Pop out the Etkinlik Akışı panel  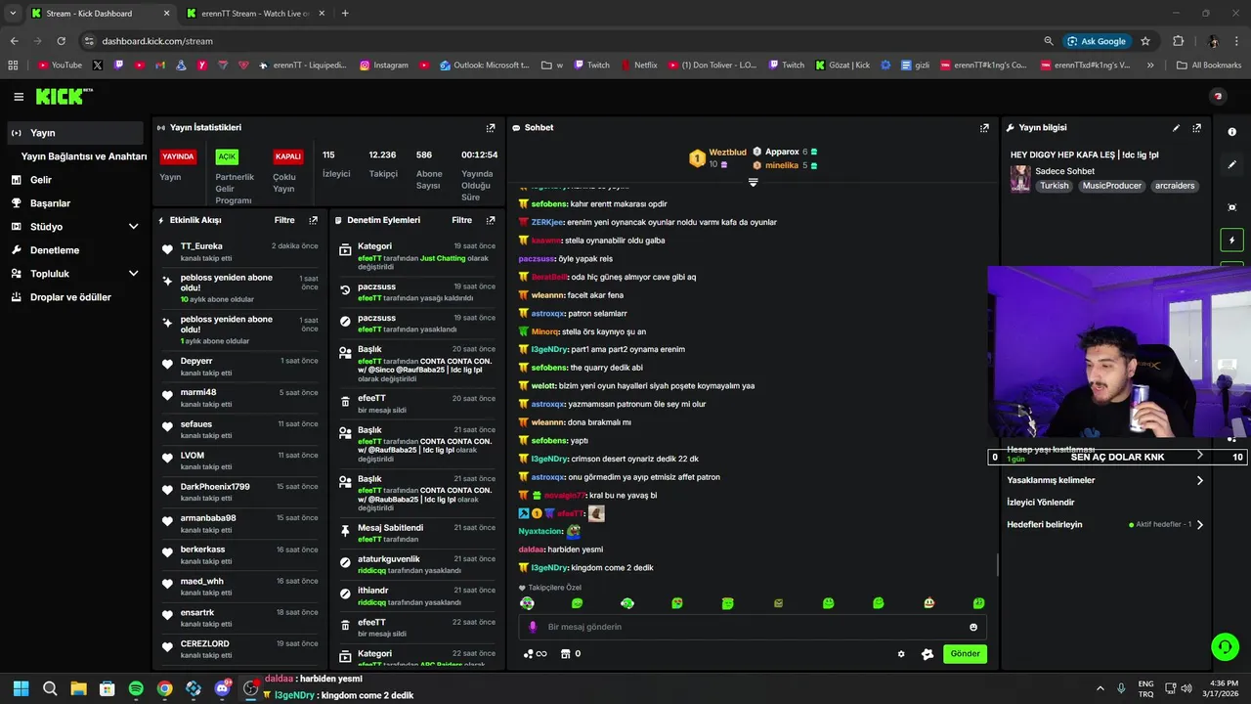click(x=313, y=221)
